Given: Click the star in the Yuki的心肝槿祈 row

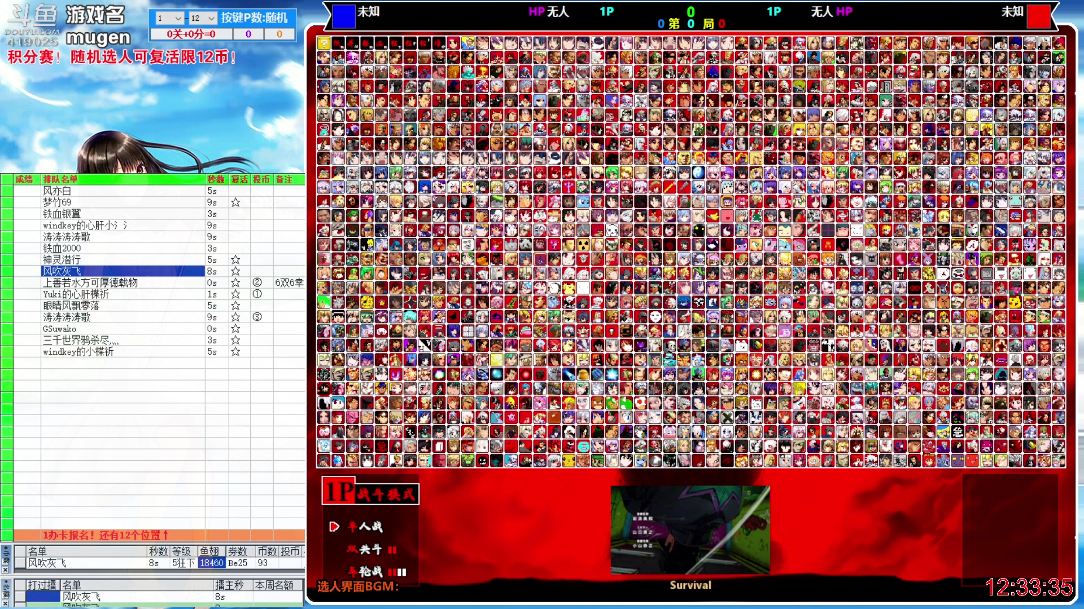Looking at the screenshot, I should pos(235,294).
